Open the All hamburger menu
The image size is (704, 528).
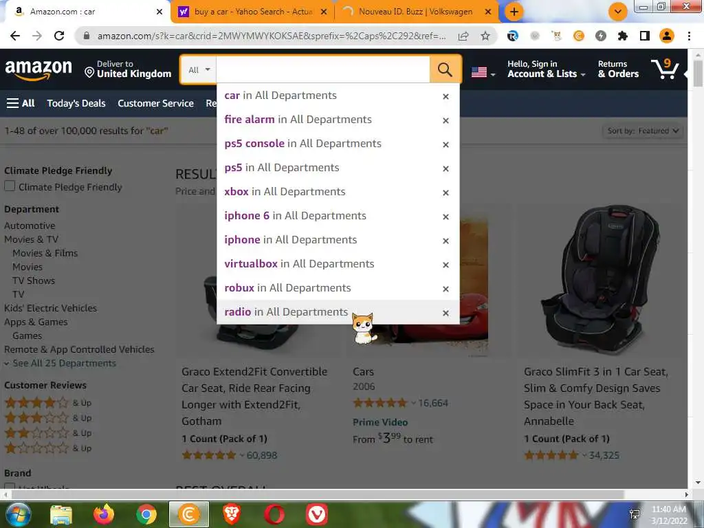click(x=21, y=103)
